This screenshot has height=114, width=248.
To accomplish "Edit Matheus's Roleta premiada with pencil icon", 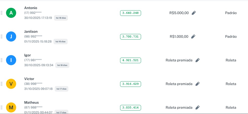I will (x=198, y=107).
